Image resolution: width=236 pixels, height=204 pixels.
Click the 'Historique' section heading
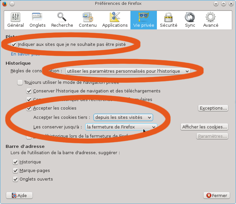[x=18, y=63]
